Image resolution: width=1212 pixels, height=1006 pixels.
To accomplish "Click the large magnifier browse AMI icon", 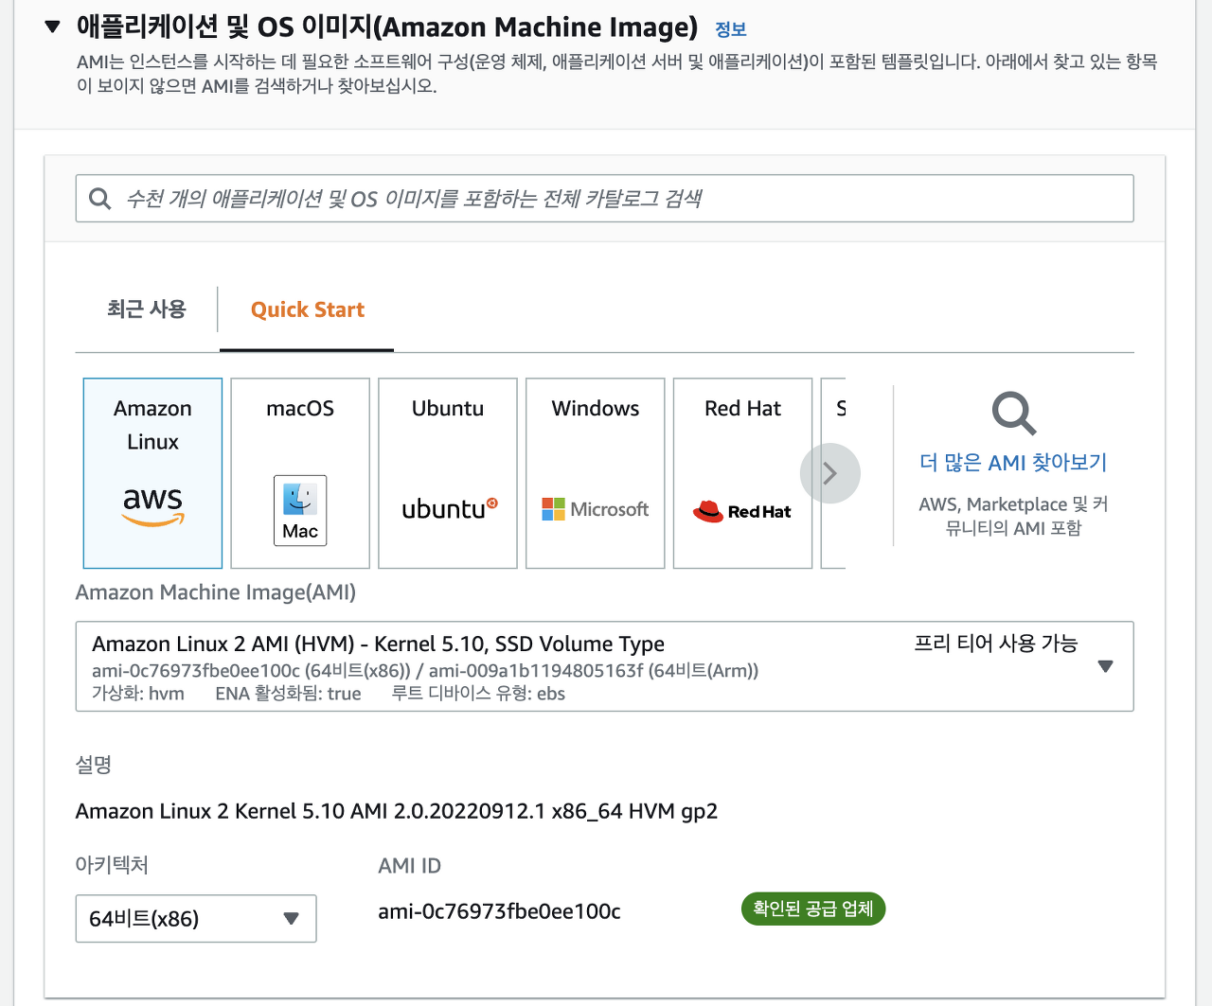I will coord(1014,414).
